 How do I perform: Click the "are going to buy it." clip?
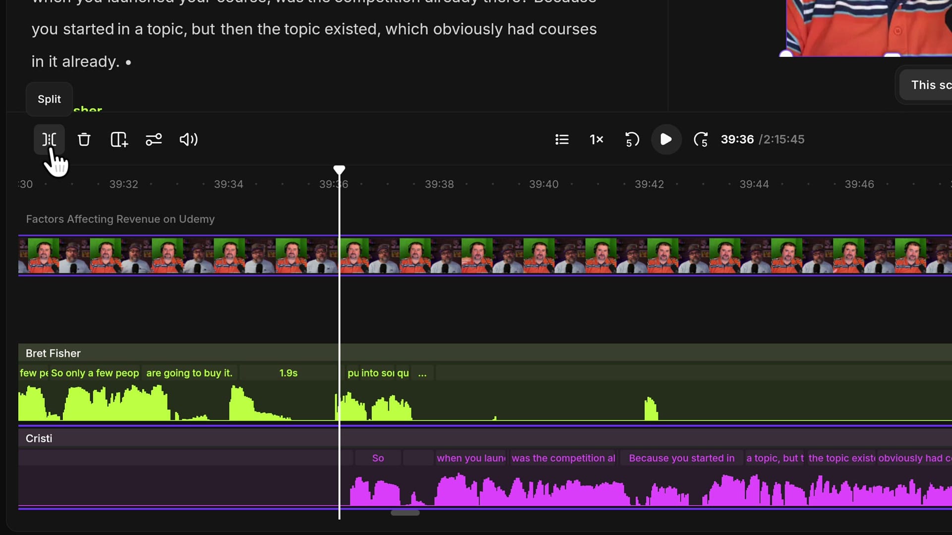189,373
